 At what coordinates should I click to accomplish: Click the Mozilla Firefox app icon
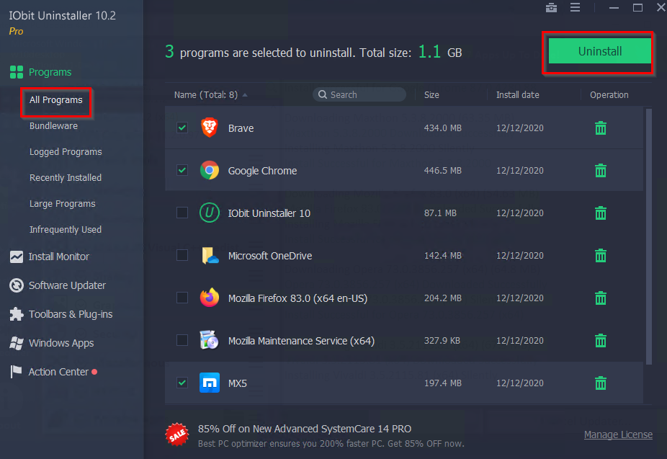pyautogui.click(x=210, y=298)
